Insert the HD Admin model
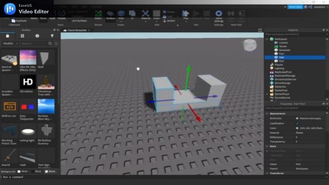 coord(28,82)
